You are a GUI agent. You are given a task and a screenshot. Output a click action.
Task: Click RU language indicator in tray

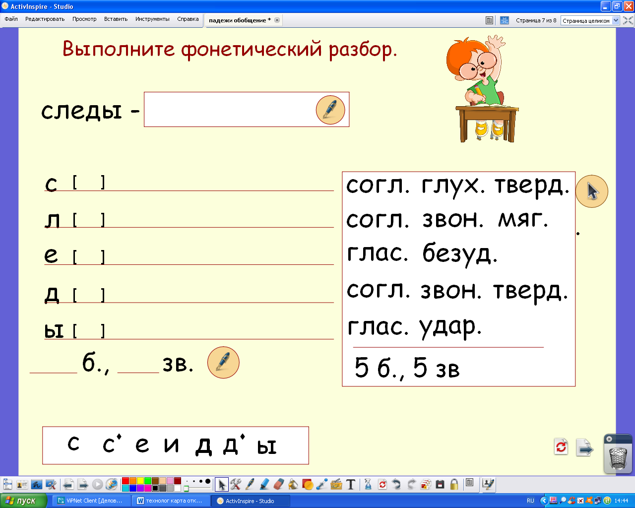click(x=530, y=501)
